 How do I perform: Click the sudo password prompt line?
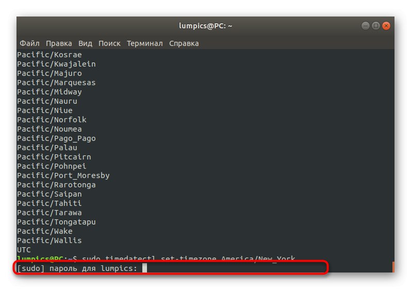77,268
